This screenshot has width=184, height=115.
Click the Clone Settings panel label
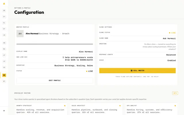click(x=106, y=27)
